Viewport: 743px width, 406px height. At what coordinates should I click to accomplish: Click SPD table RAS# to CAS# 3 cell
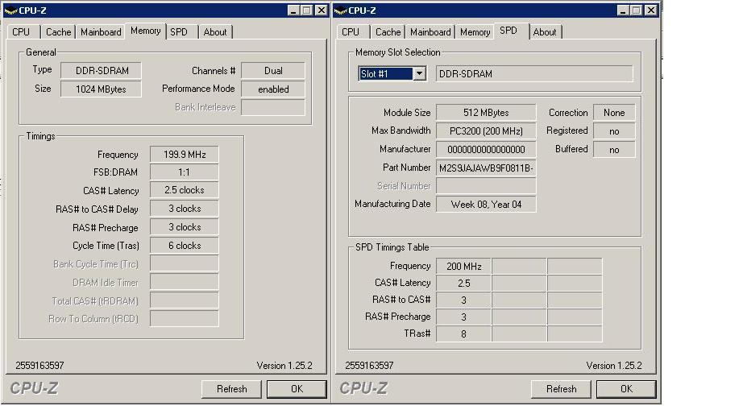click(463, 300)
